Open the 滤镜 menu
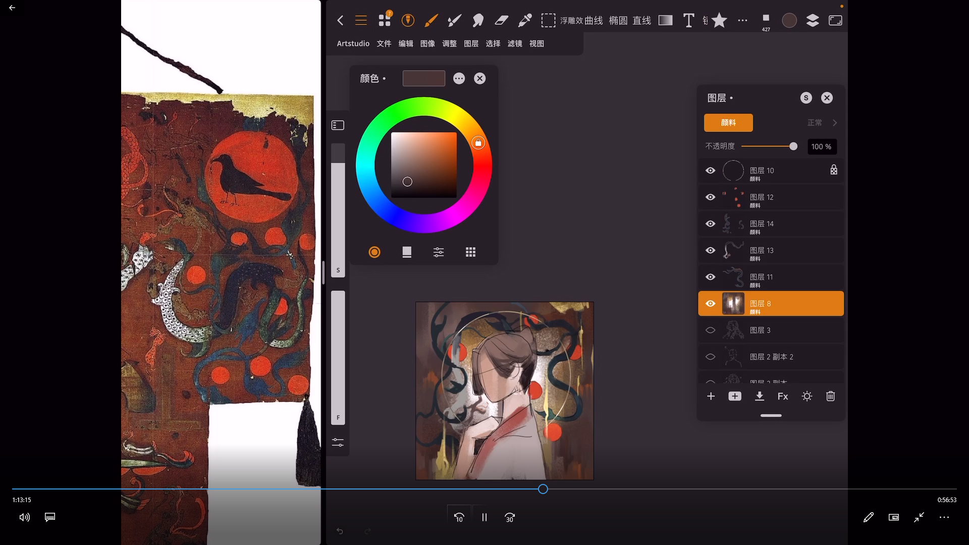The width and height of the screenshot is (969, 545). pyautogui.click(x=515, y=43)
